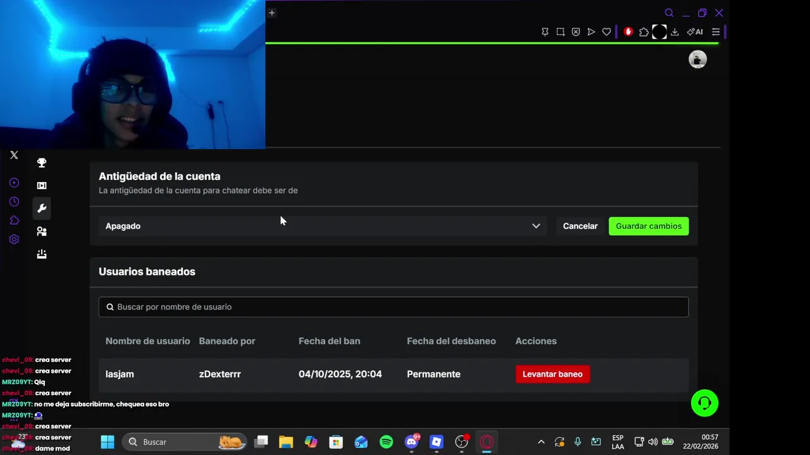Open the community users section icon
This screenshot has height=455, width=810.
click(42, 231)
